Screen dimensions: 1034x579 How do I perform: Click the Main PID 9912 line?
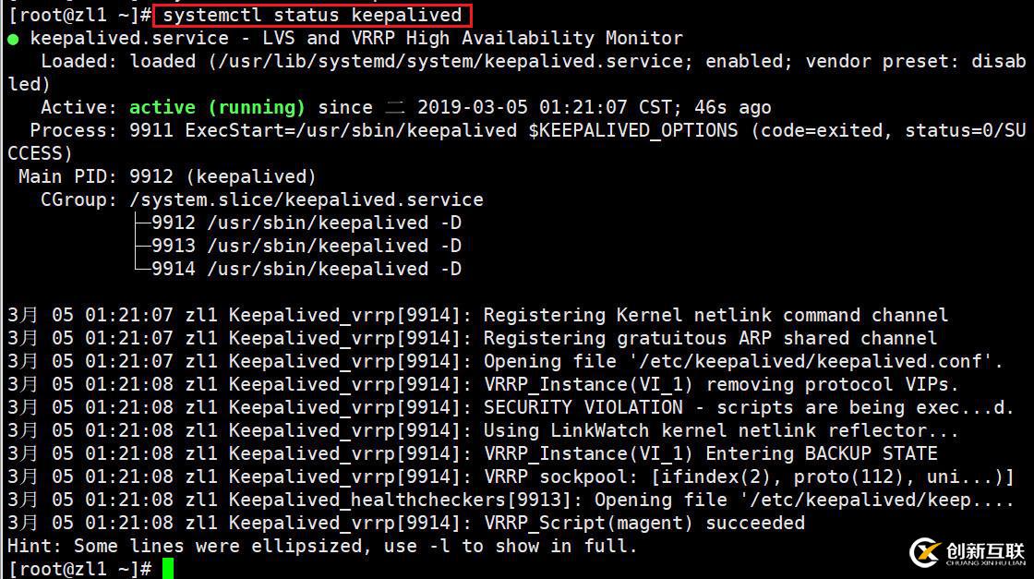(x=167, y=176)
